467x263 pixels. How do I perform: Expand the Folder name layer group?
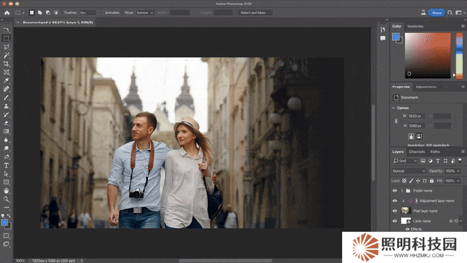pos(401,191)
